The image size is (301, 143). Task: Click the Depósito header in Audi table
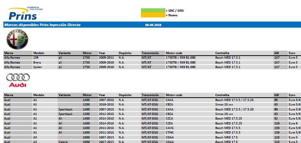(x=125, y=95)
